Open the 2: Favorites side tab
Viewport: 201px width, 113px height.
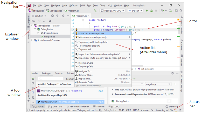click(29, 96)
